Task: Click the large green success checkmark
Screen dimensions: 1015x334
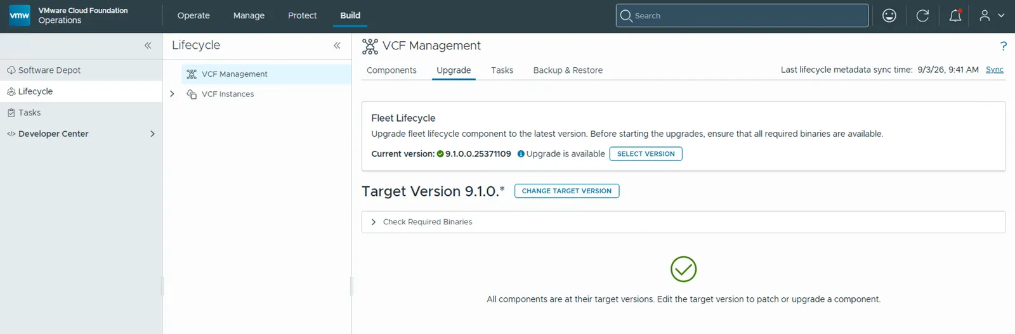Action: tap(683, 269)
